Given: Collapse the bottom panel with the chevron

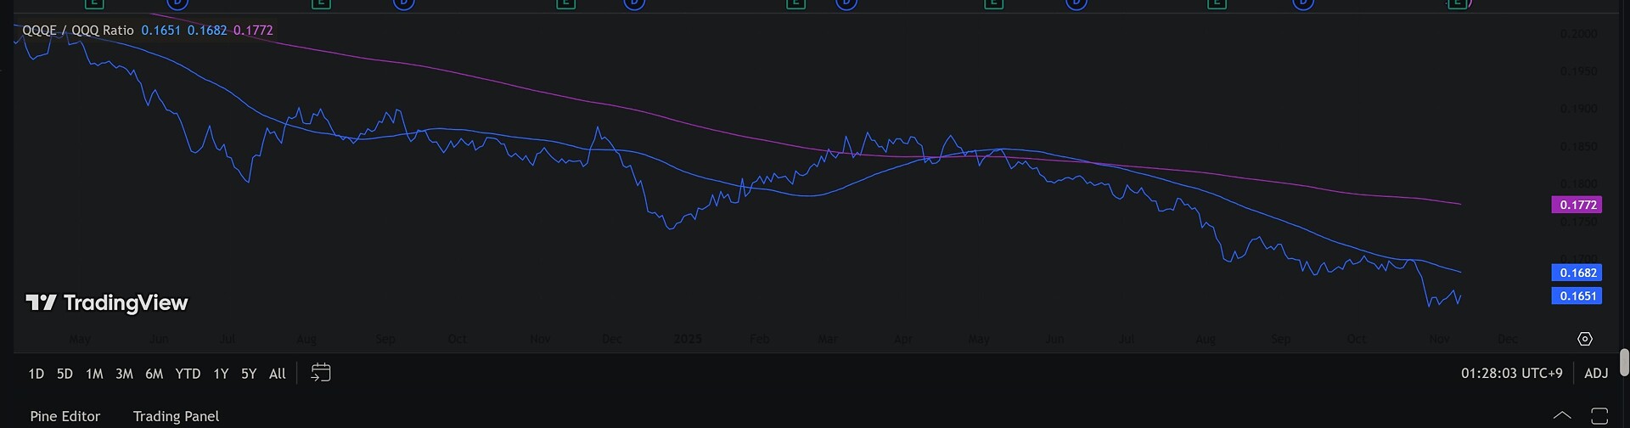Looking at the screenshot, I should click(1562, 415).
